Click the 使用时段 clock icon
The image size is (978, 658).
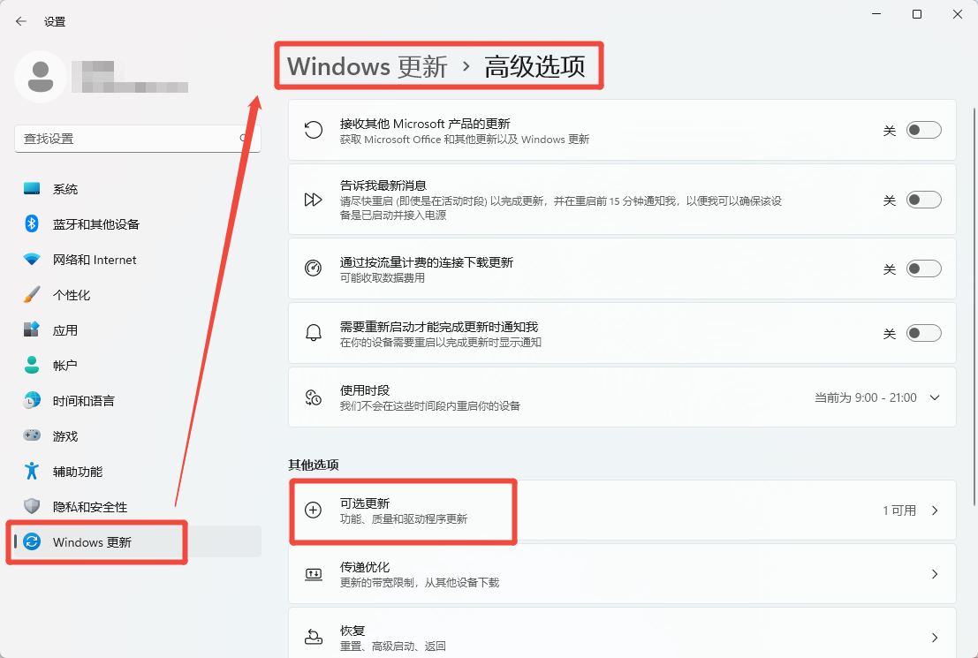pyautogui.click(x=313, y=397)
